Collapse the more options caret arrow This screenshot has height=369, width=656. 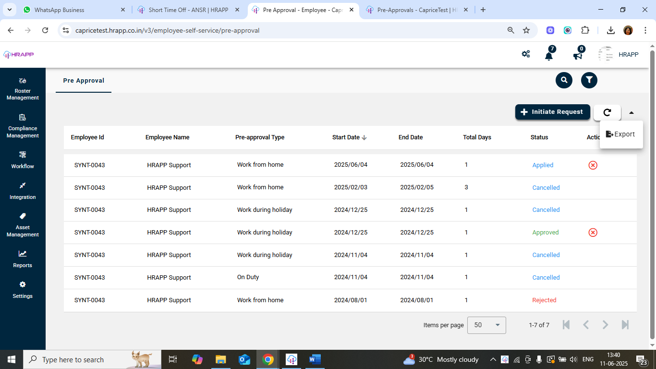631,113
